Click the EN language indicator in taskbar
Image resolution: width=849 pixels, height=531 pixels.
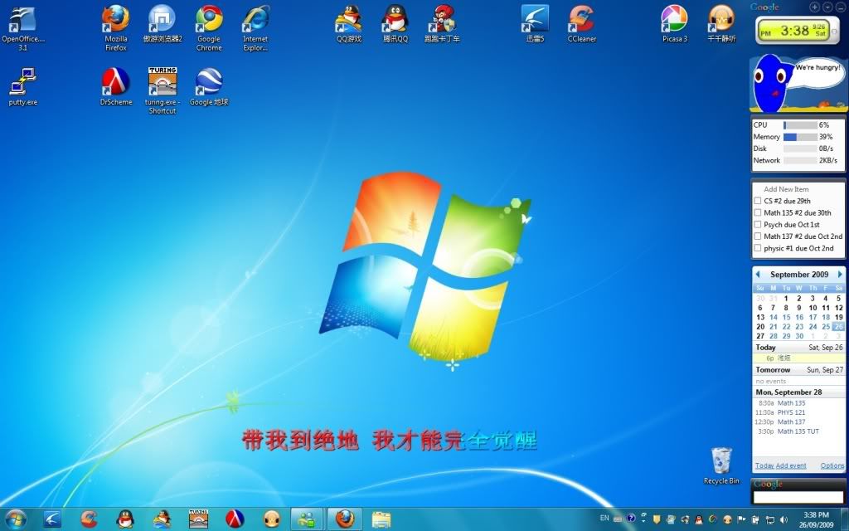pos(604,519)
